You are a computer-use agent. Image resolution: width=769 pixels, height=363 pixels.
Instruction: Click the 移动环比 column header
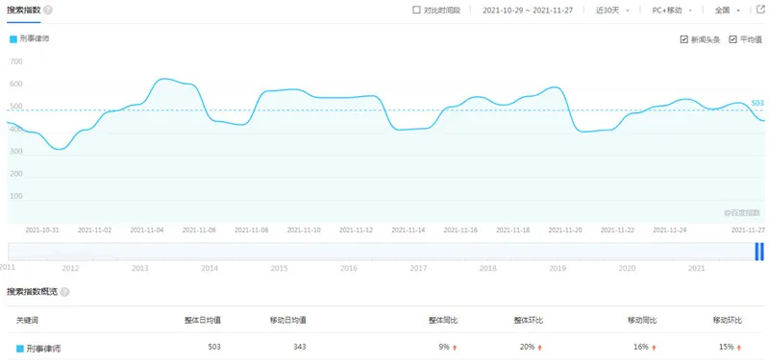(x=728, y=321)
